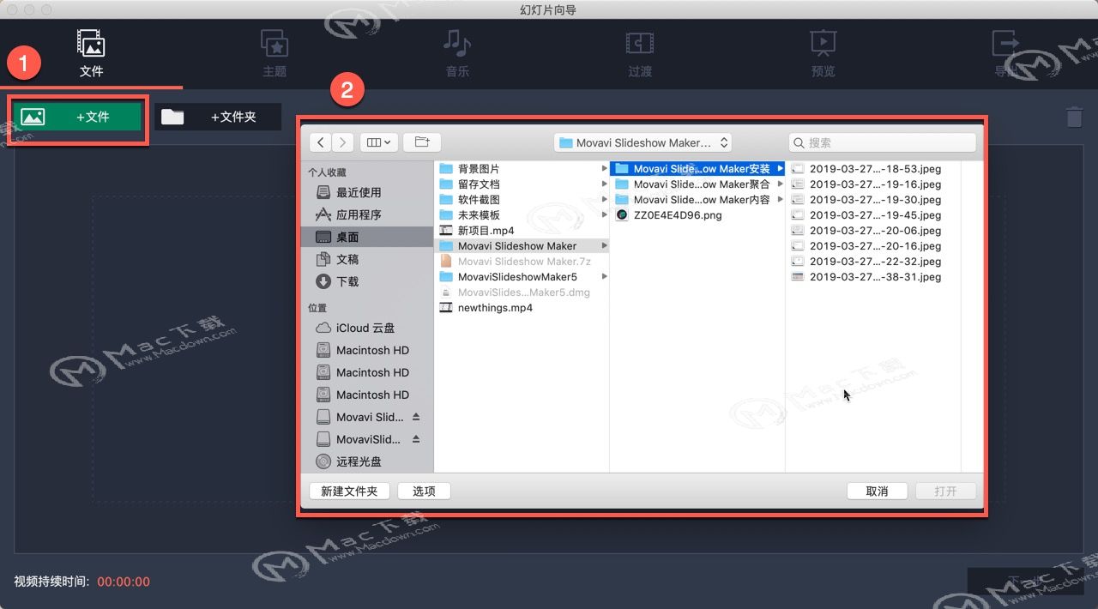
Task: Eject the MovaviSlid... disk
Action: click(416, 439)
